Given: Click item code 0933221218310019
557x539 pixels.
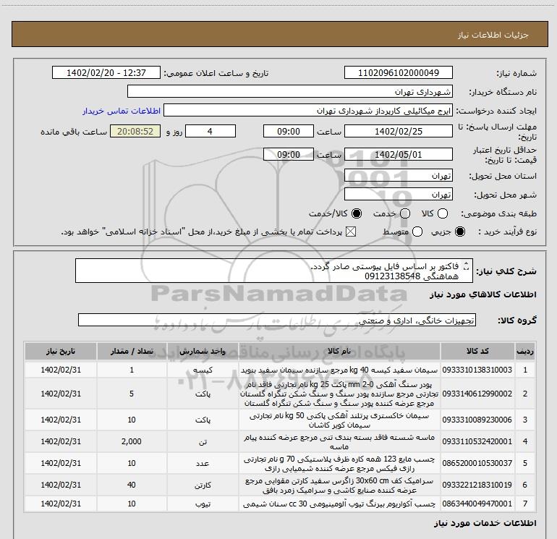Looking at the screenshot, I should tap(477, 485).
